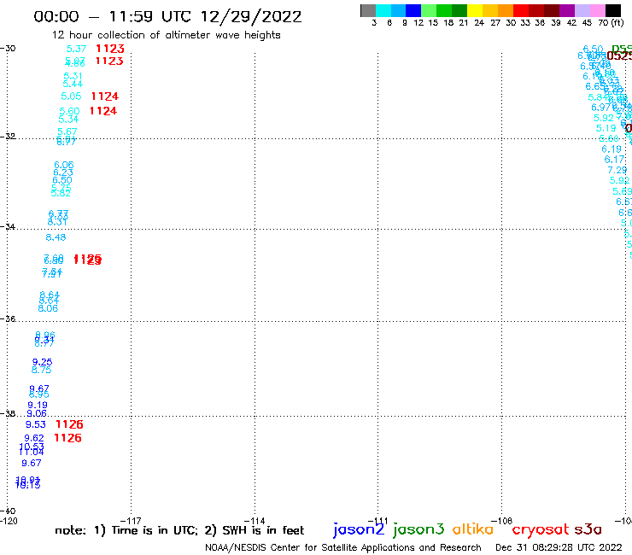Image resolution: width=632 pixels, height=555 pixels.
Task: Select the wave height value 6.06
Action: (x=64, y=165)
